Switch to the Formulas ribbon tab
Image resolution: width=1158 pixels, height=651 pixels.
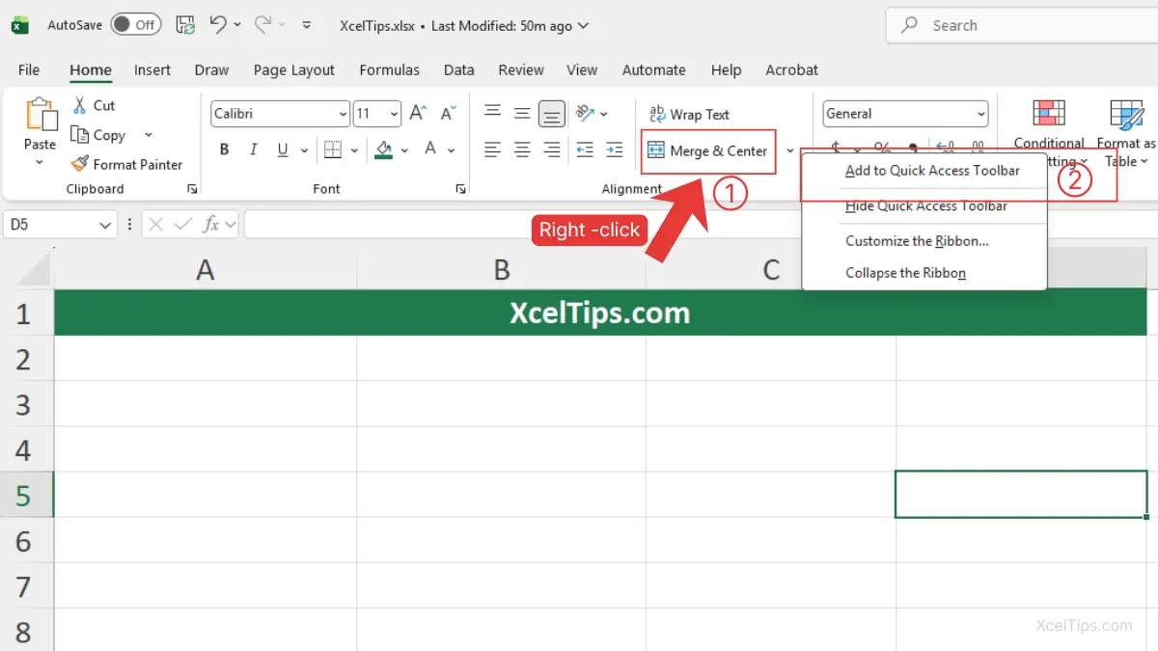pyautogui.click(x=389, y=69)
